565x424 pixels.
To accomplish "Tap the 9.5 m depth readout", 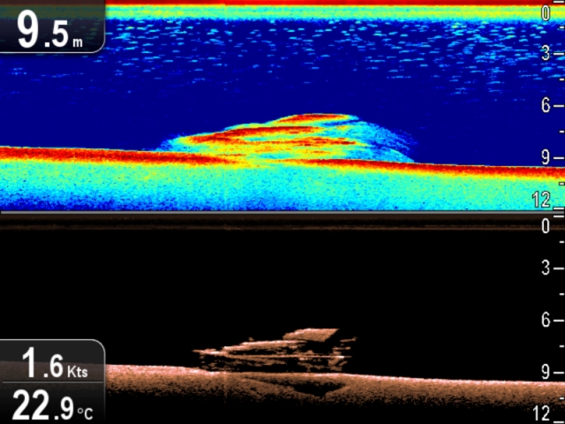I will click(50, 31).
